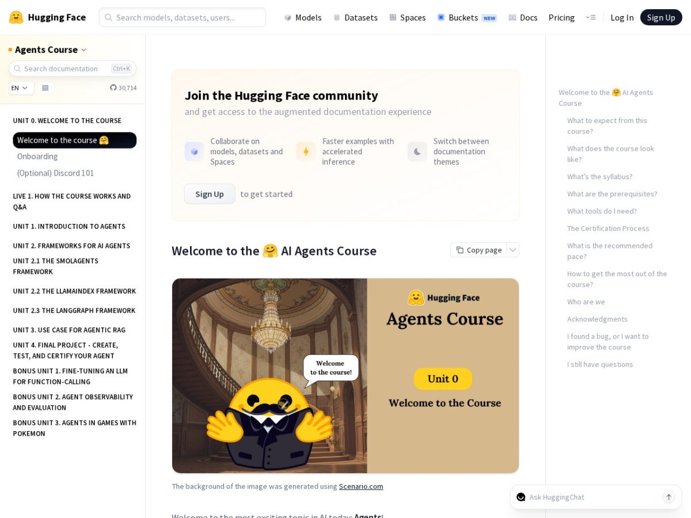
Task: Click the GitHub stars icon showing 30,714
Action: tap(113, 88)
